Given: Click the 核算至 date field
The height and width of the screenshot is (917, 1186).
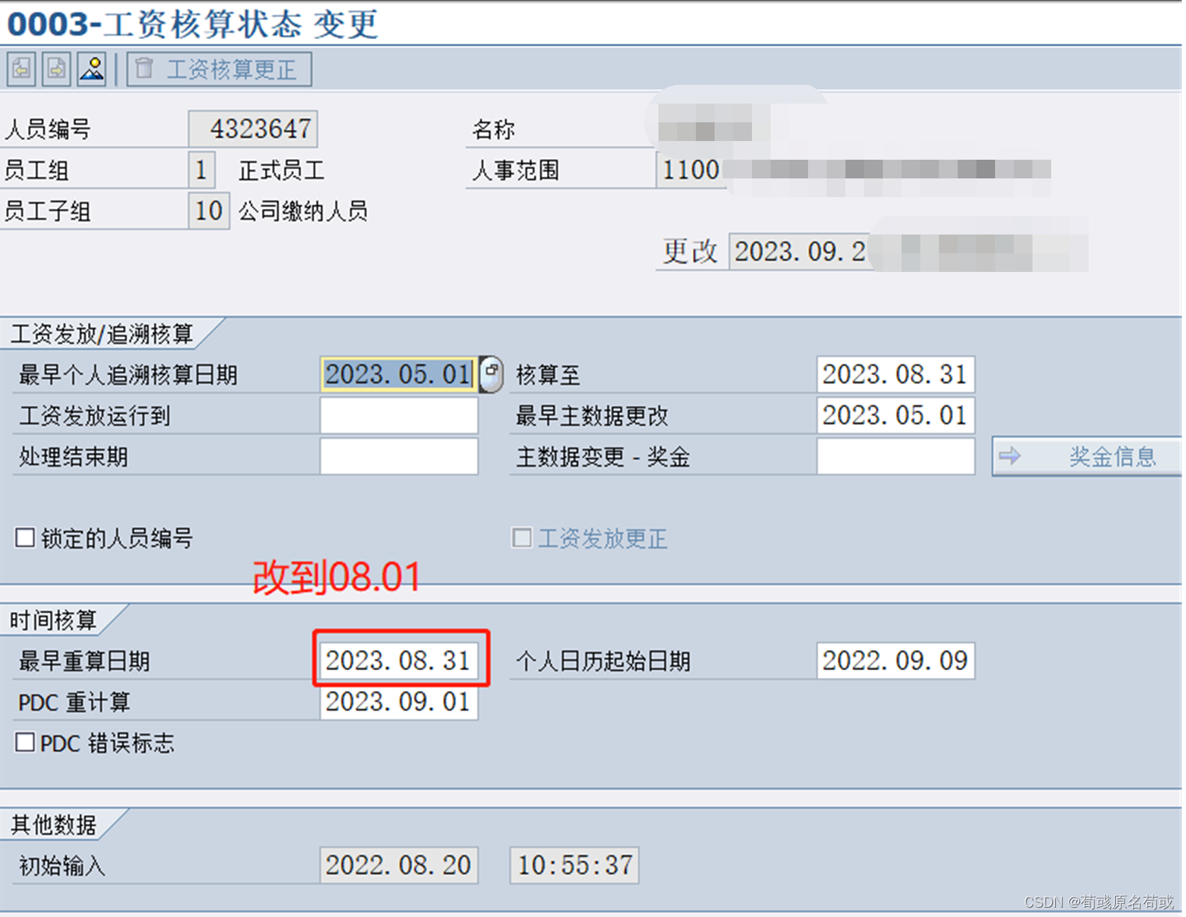Looking at the screenshot, I should pyautogui.click(x=895, y=374).
